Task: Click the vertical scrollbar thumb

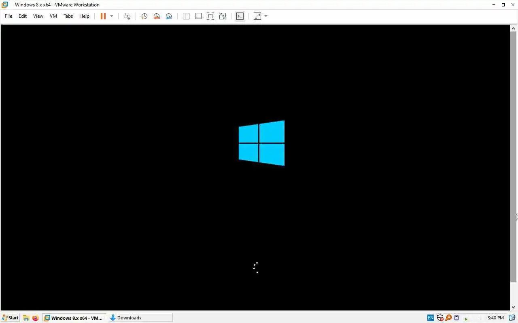Action: click(x=513, y=157)
